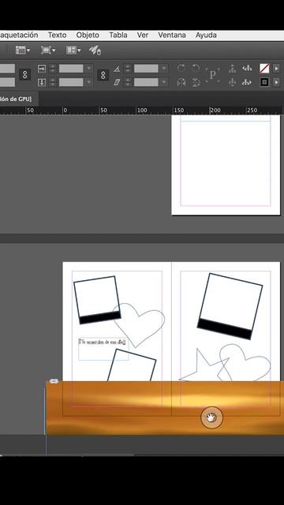Flip the object vertically
The image size is (284, 505).
pos(196,82)
